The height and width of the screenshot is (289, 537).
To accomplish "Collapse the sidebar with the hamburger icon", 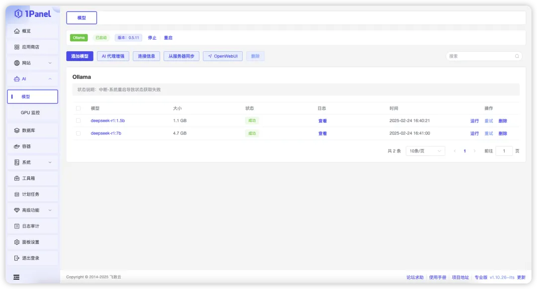I will [16, 277].
